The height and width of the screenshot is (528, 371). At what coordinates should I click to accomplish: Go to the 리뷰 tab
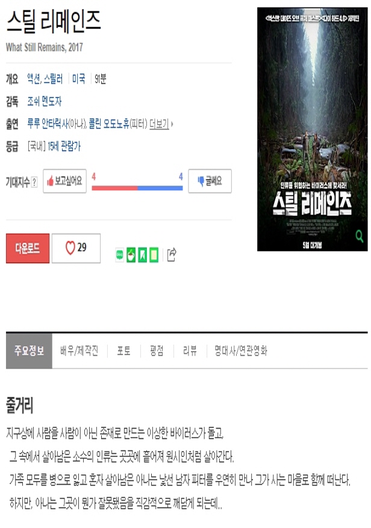[x=190, y=351]
